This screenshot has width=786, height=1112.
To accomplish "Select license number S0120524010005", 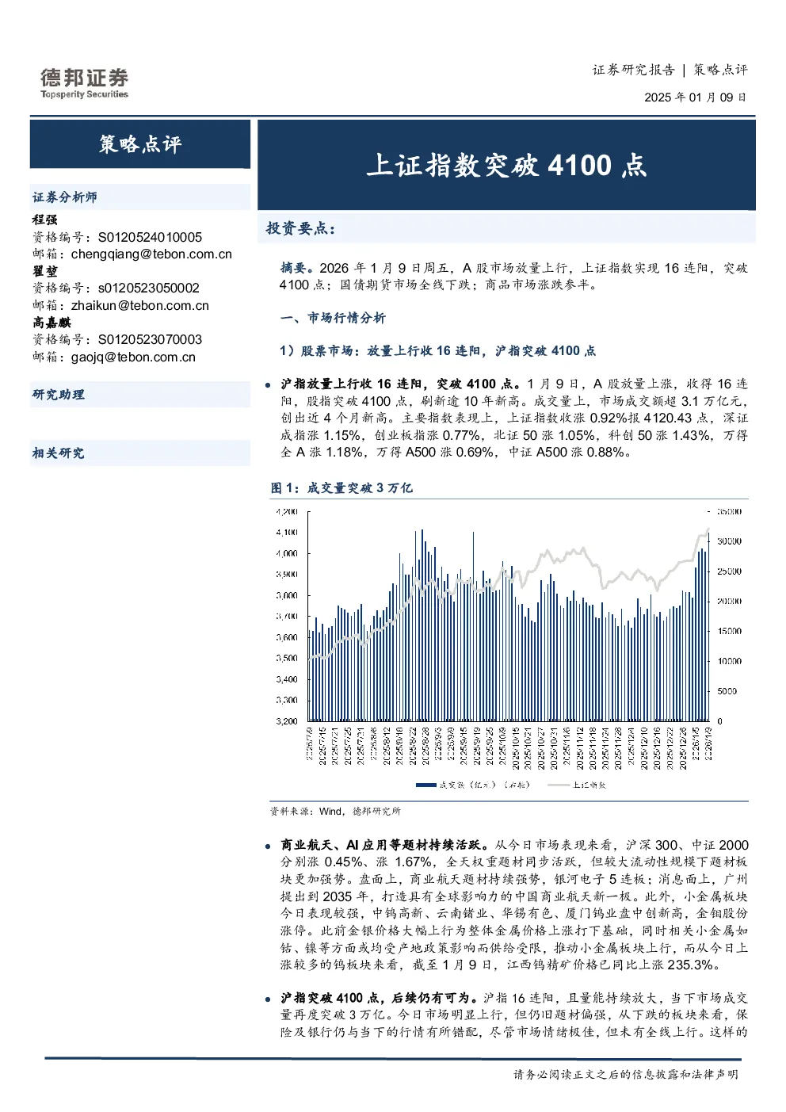I will pos(150,237).
